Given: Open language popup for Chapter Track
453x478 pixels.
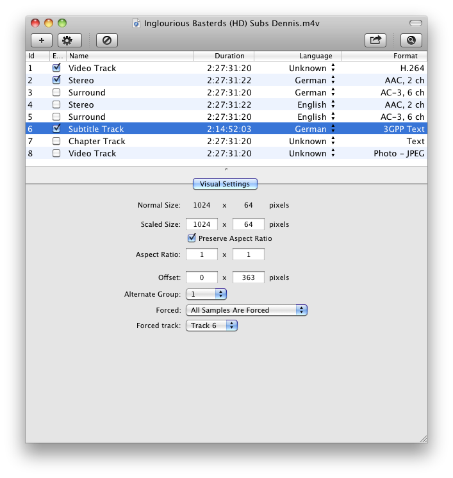Looking at the screenshot, I should (x=333, y=141).
